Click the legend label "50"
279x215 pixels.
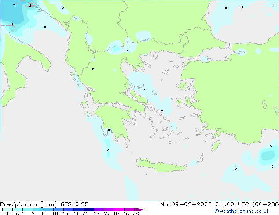coord(136,213)
